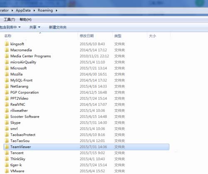This screenshot has height=174, width=208.
Task: Click the date 2015/6/4 15:52
Action: (92, 171)
